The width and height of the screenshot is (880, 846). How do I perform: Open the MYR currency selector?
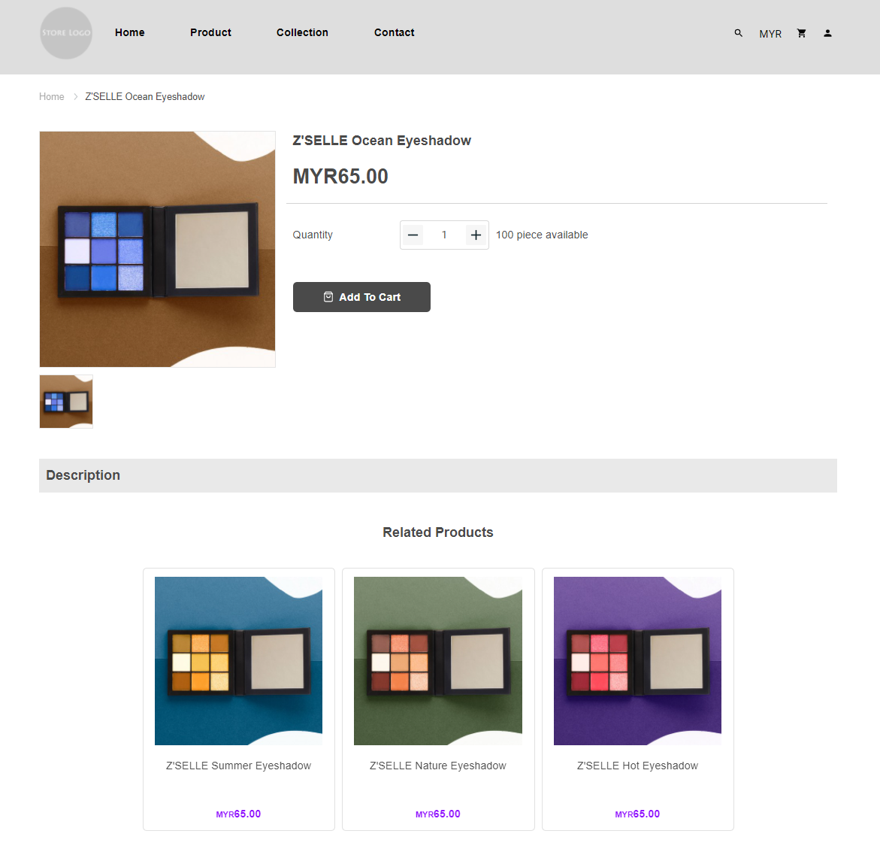pos(770,34)
